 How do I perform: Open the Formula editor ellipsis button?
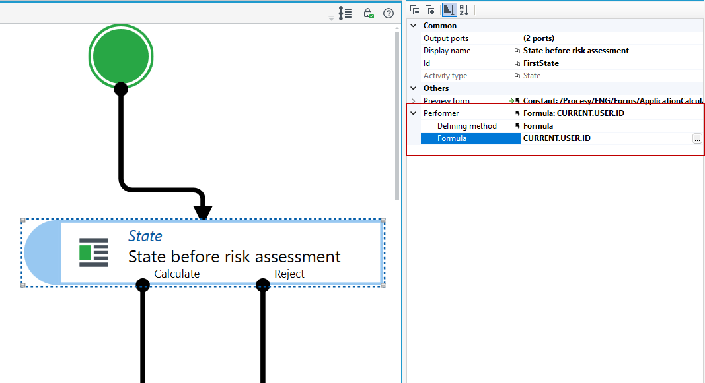pos(697,138)
